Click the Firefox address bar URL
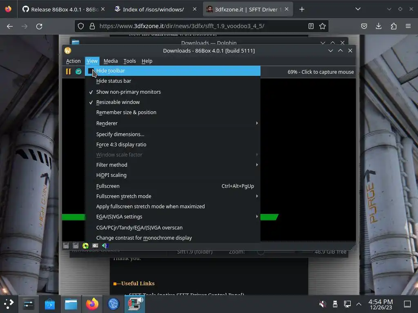The image size is (418, 313). tap(182, 26)
